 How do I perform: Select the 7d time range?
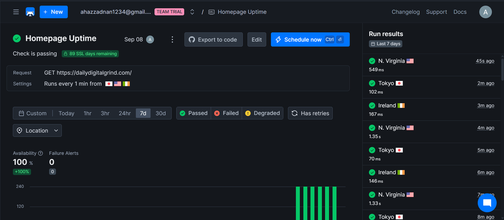tap(143, 113)
